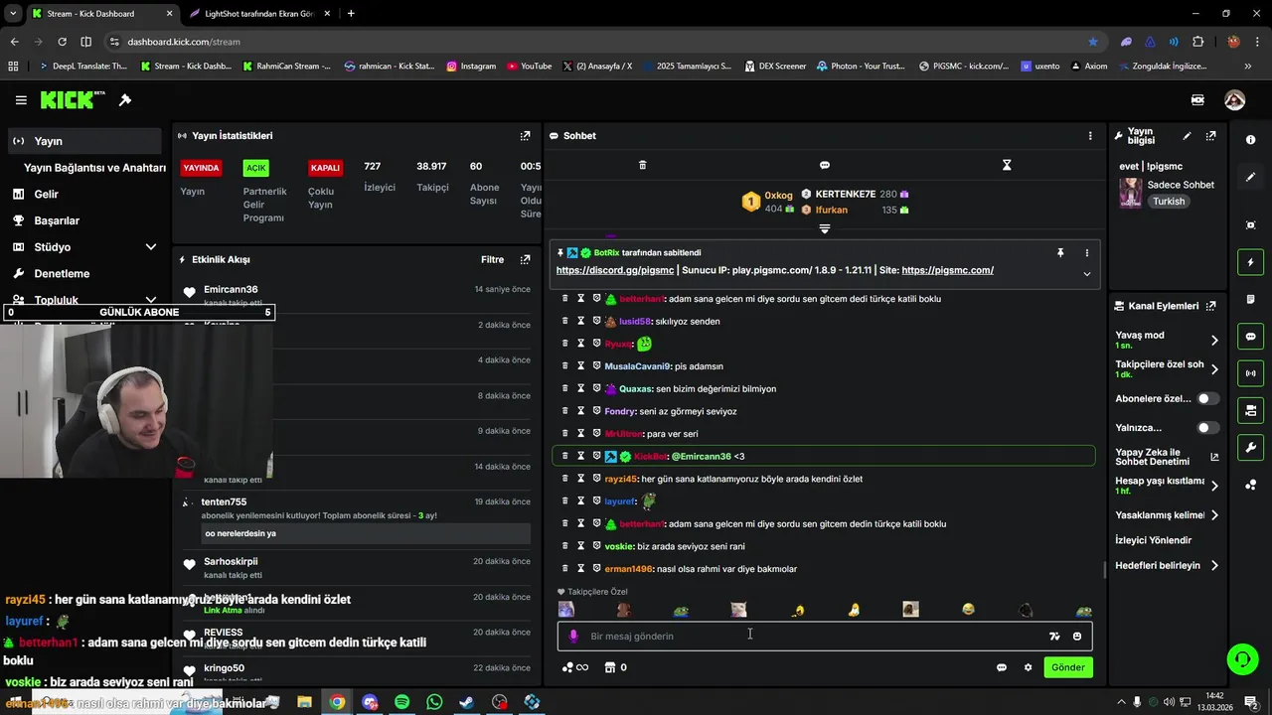1272x715 pixels.
Task: Click the hourglass icon in the chat toolbar
Action: [x=1007, y=165]
